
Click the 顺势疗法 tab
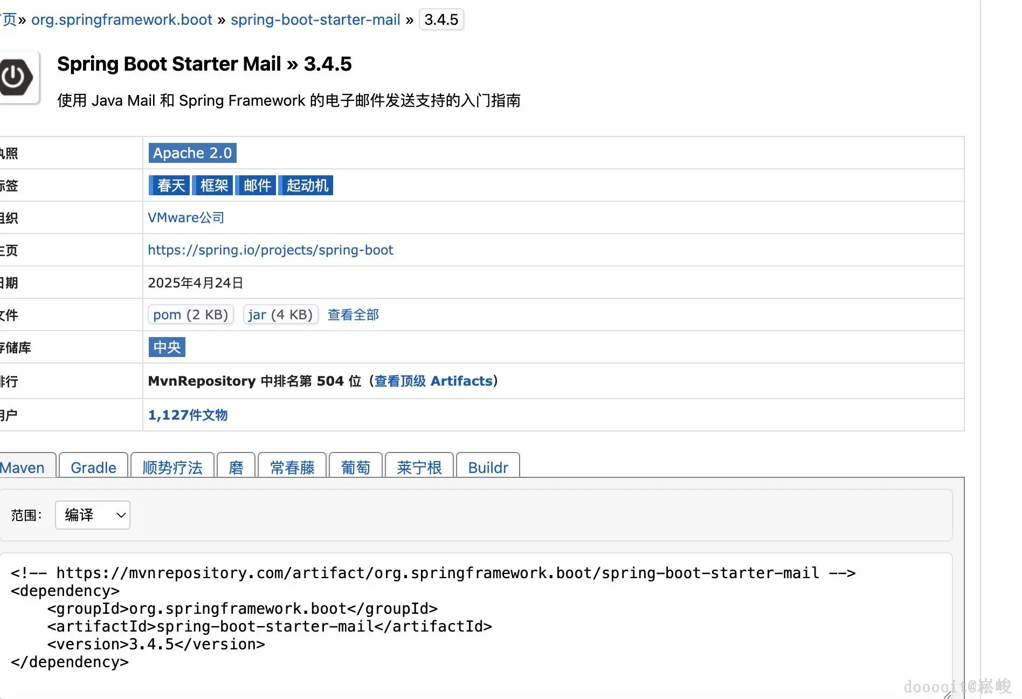[172, 467]
